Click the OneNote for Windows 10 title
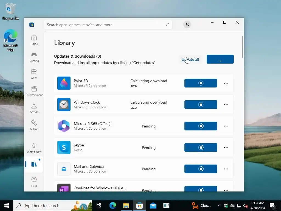Viewport: 281px width, 211px height. [x=100, y=188]
